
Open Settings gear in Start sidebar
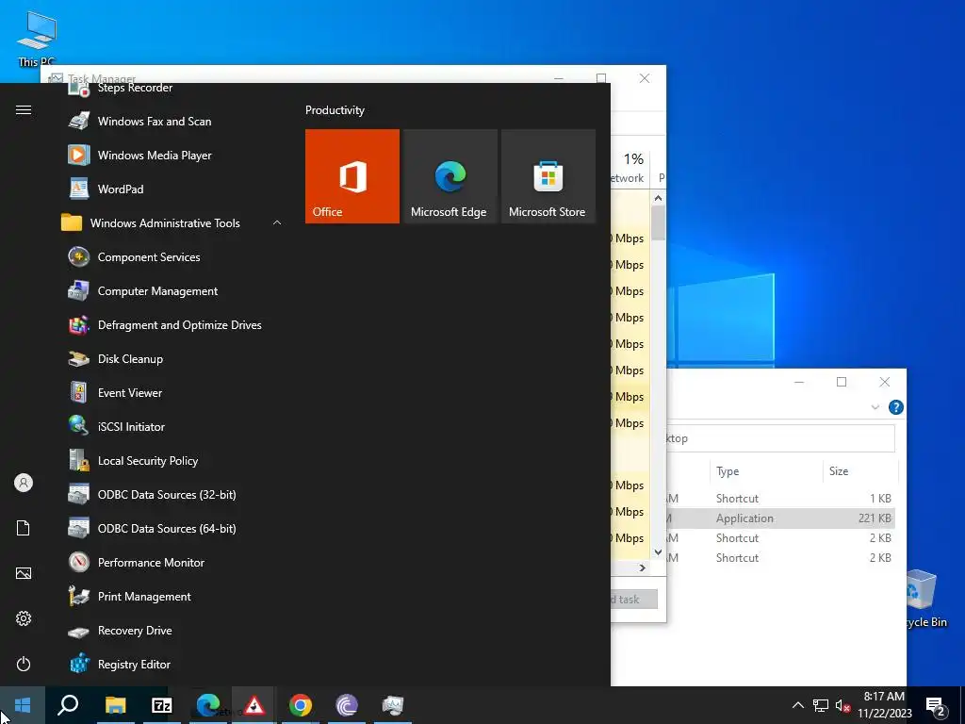24,618
